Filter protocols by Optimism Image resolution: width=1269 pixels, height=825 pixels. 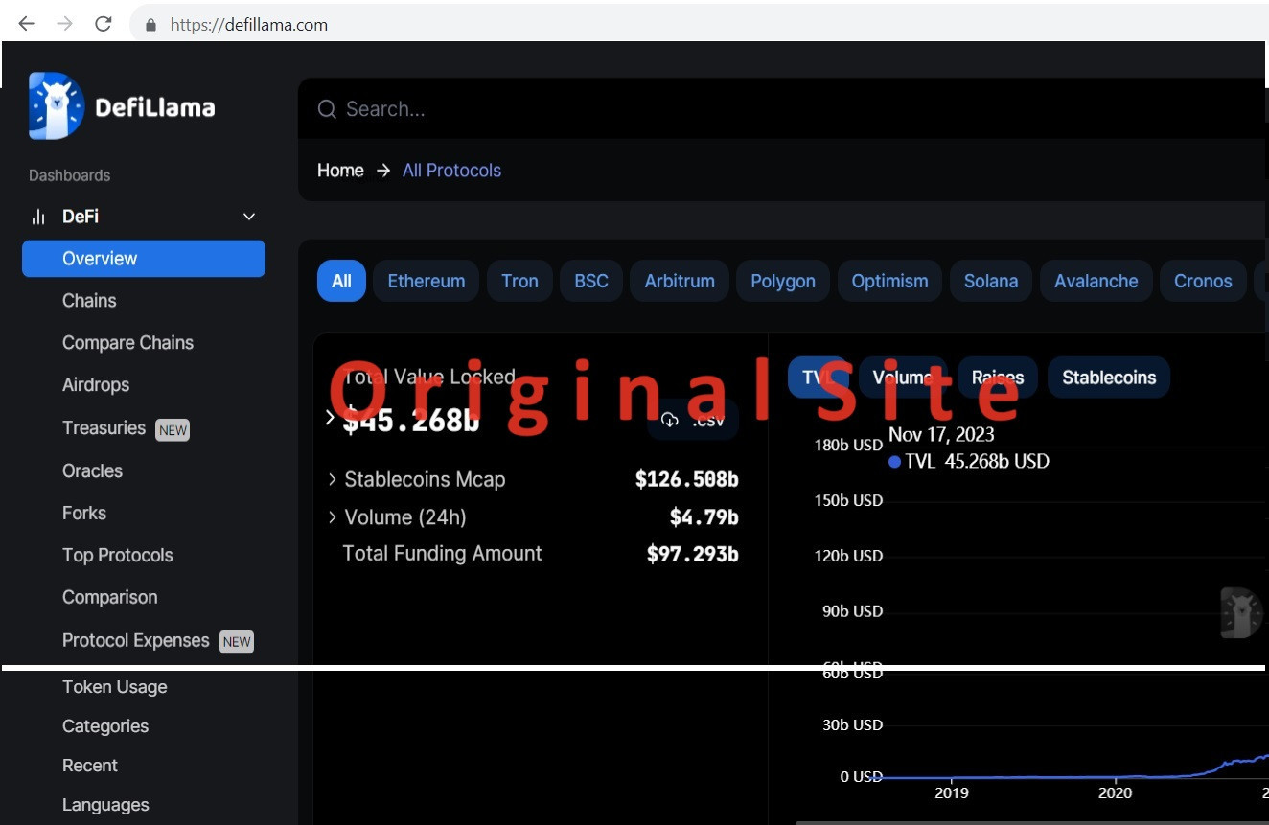coord(890,281)
